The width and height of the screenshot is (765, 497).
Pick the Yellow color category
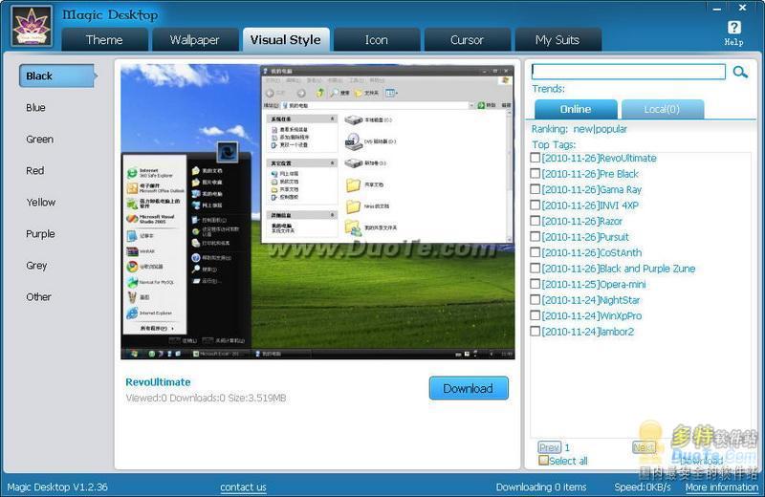point(40,202)
